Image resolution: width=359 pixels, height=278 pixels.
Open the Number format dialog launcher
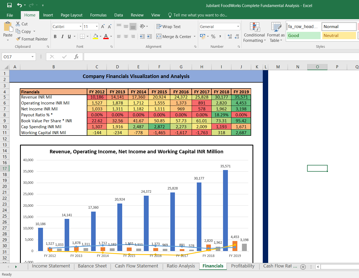pos(239,47)
